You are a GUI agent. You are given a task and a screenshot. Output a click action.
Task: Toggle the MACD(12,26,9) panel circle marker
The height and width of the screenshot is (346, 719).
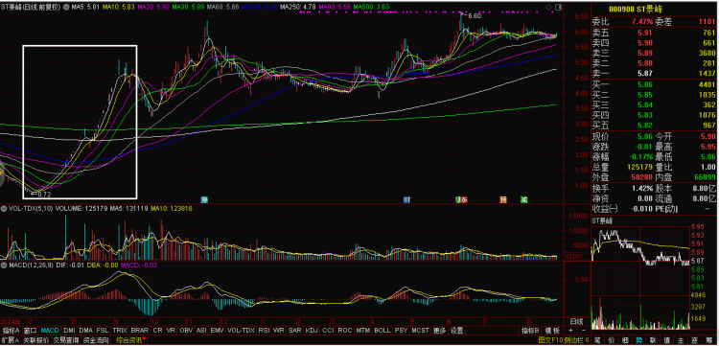[x=4, y=265]
